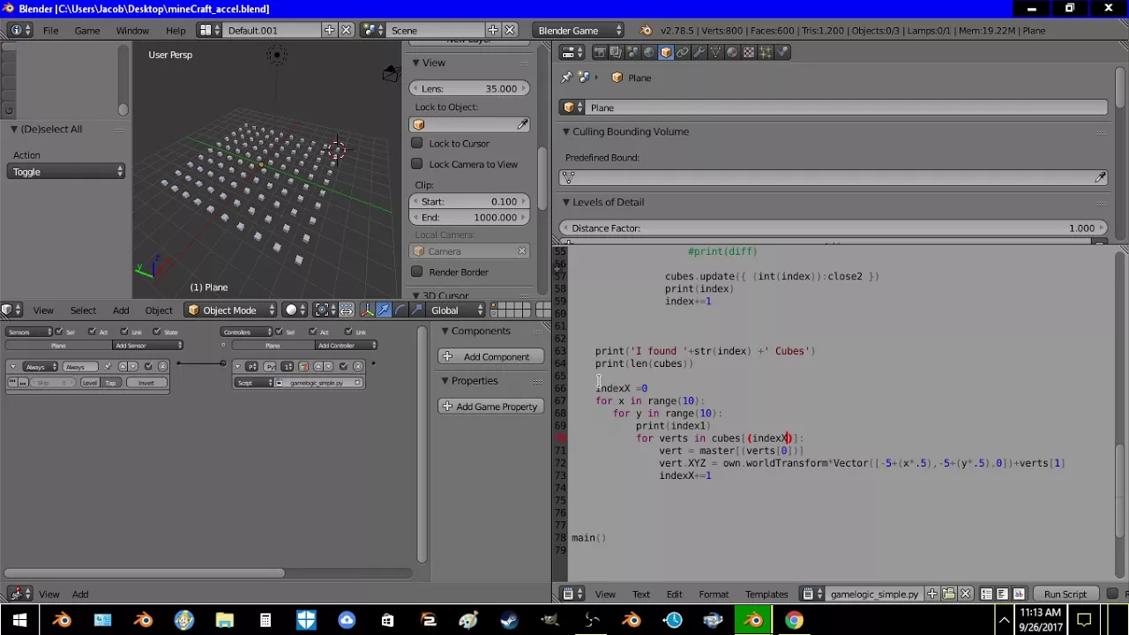The height and width of the screenshot is (635, 1129).
Task: Open the Mesh Data tab (triangle icon)
Action: [715, 52]
